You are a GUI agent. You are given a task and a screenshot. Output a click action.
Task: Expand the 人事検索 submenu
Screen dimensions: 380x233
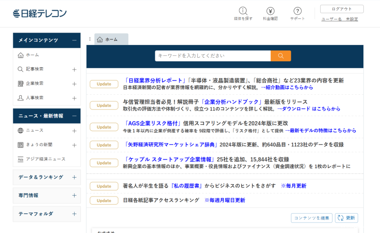[74, 98]
